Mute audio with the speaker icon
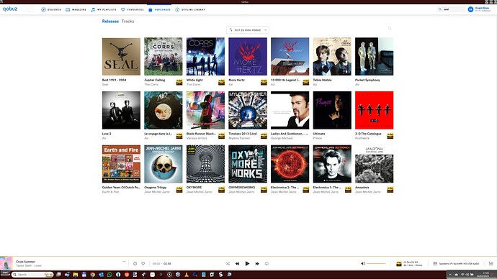 [363, 263]
